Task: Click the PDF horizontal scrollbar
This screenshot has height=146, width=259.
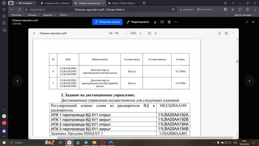Action: (x=145, y=138)
